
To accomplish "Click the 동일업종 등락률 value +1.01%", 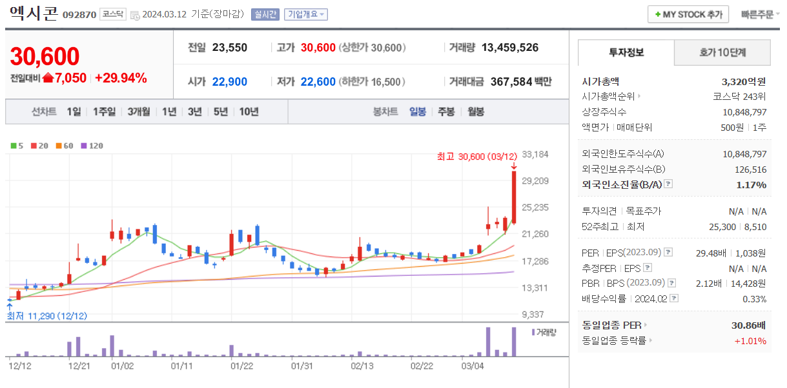I will pos(750,340).
